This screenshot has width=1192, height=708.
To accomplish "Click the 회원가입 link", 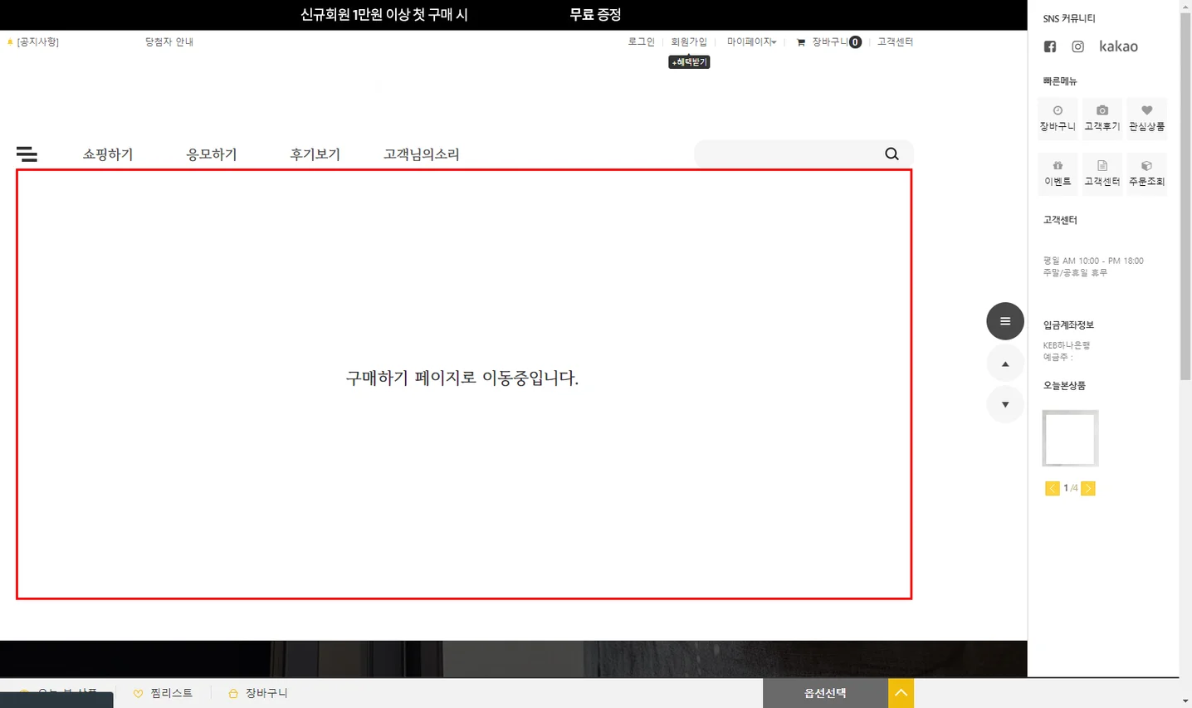I will (689, 42).
